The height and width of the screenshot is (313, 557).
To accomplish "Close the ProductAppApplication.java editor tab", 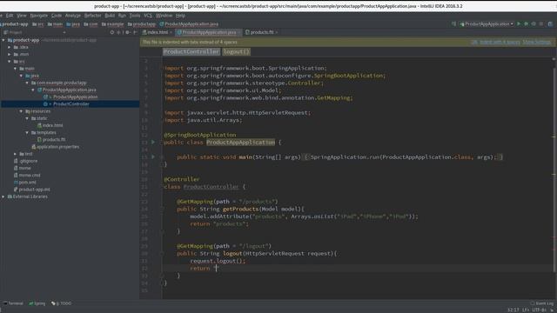I will (x=239, y=32).
